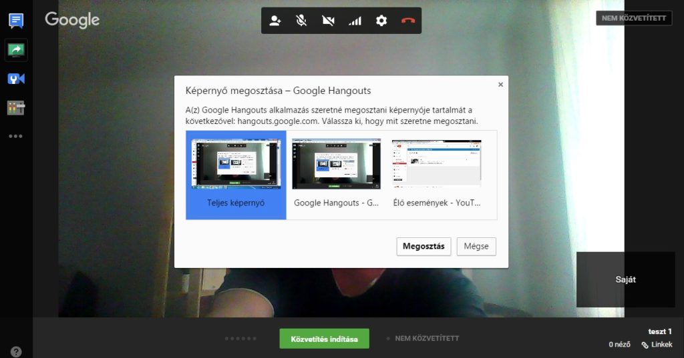684x358 pixels.
Task: Hang up with the red phone icon
Action: point(408,21)
